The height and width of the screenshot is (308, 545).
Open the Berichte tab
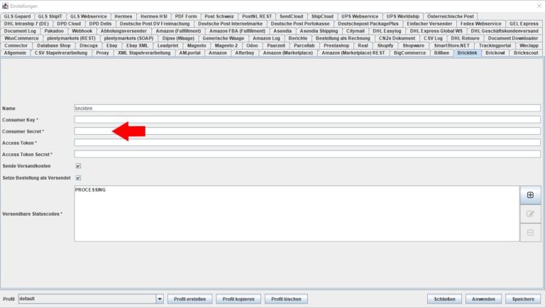(298, 38)
